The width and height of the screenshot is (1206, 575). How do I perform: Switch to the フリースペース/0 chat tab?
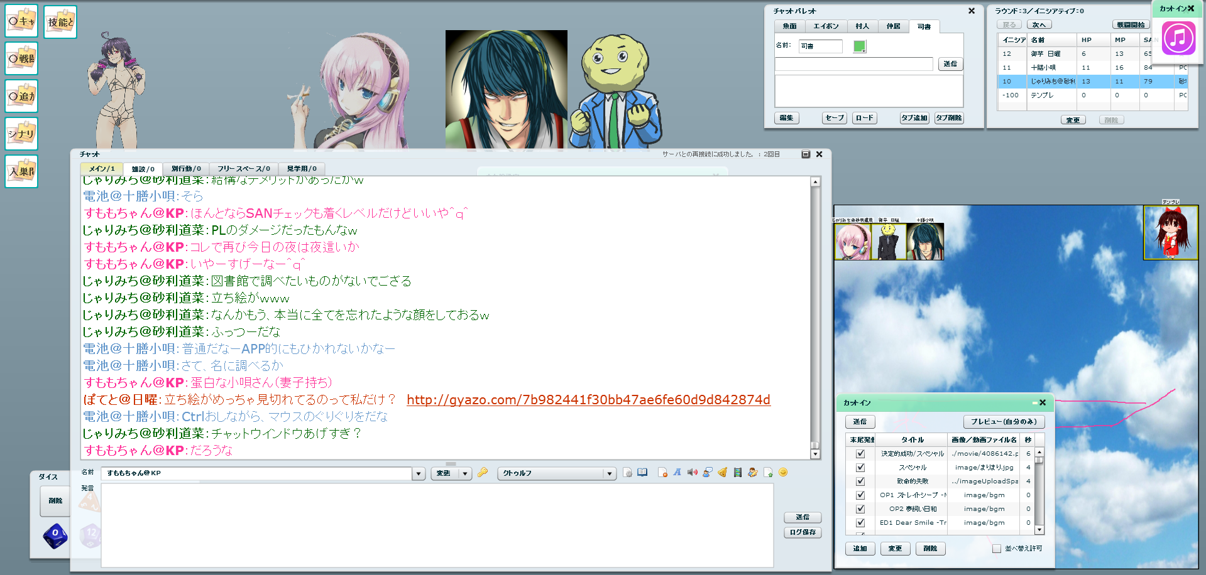tap(243, 169)
